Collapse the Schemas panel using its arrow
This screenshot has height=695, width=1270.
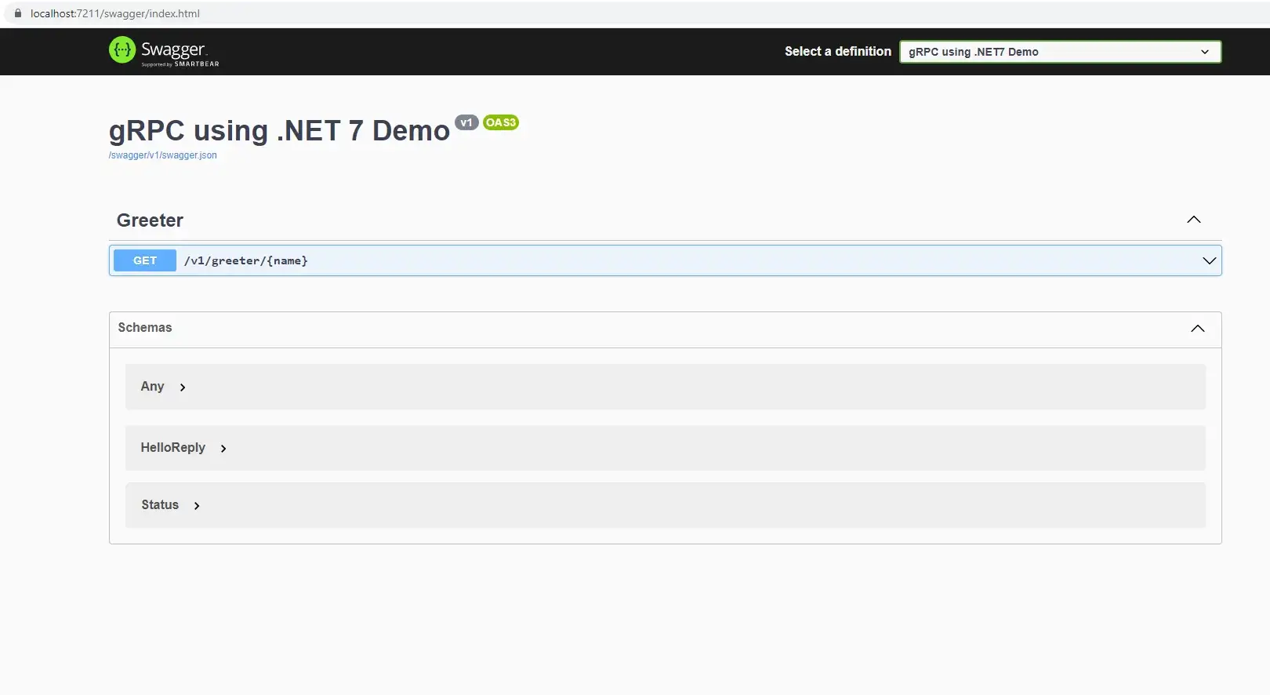tap(1197, 329)
